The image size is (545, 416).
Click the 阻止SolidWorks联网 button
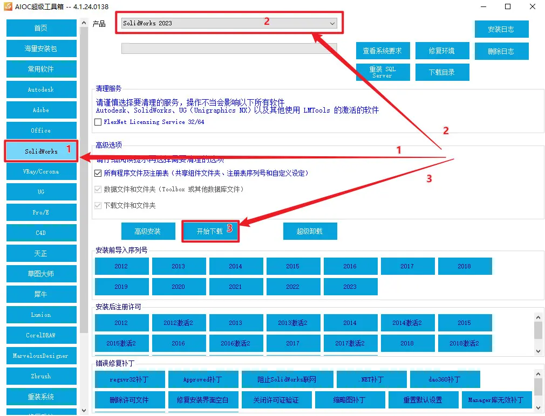[x=288, y=379]
